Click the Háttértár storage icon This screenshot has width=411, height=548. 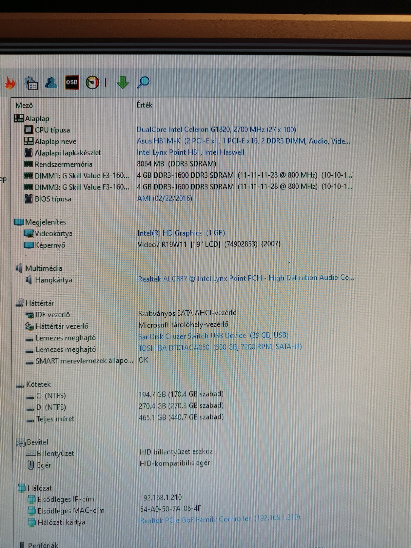(x=20, y=303)
